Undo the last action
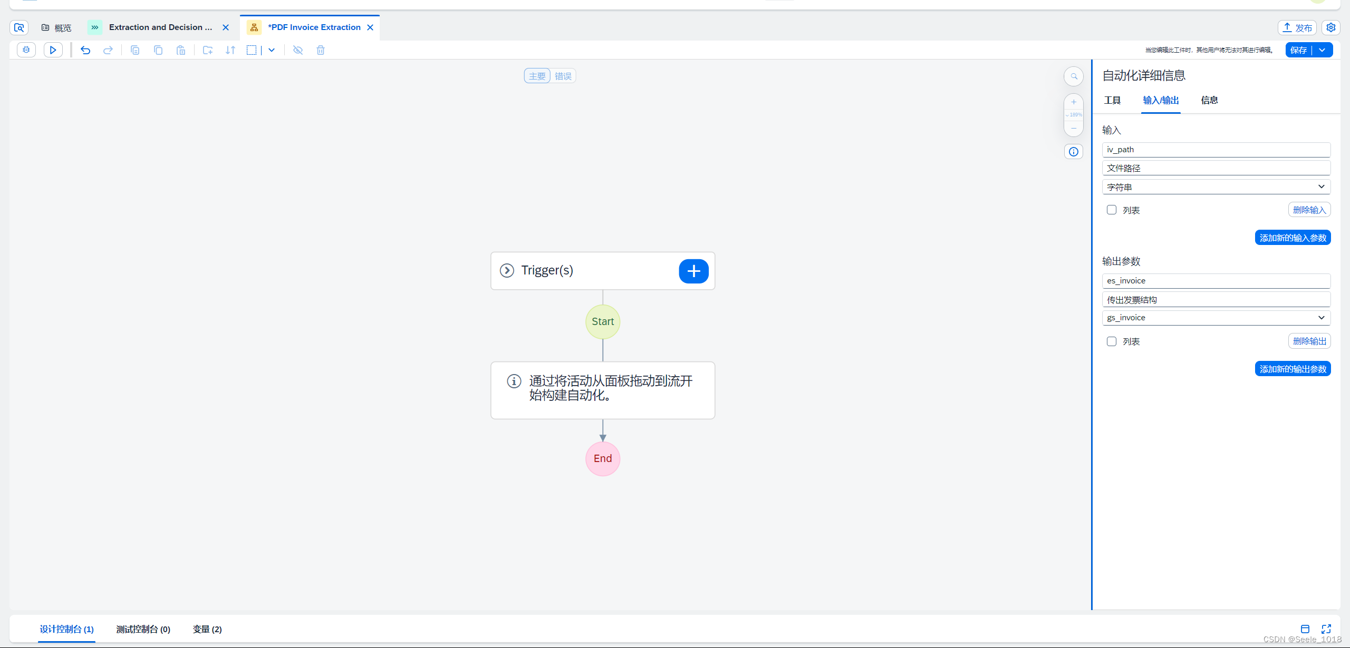 [x=85, y=50]
